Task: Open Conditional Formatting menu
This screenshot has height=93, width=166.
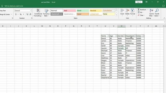Action: 38,13
